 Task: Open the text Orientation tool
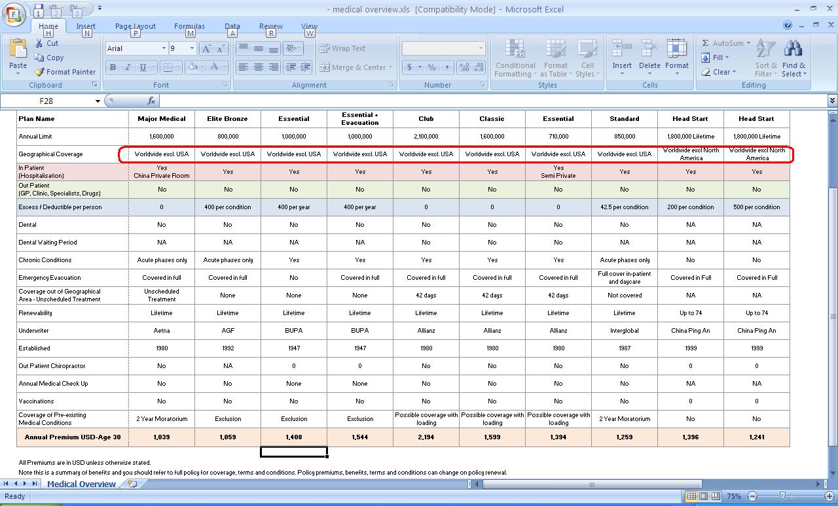(293, 48)
